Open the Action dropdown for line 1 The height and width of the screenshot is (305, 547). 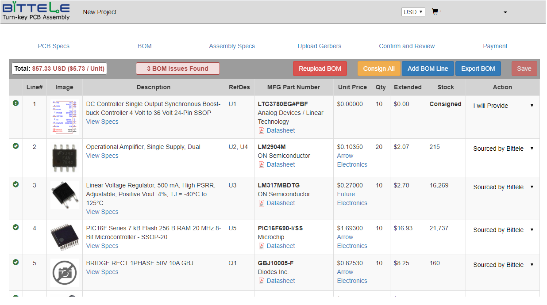tap(503, 106)
